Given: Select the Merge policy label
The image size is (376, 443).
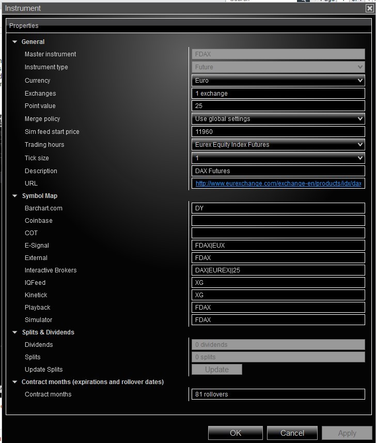Looking at the screenshot, I should pyautogui.click(x=42, y=119).
